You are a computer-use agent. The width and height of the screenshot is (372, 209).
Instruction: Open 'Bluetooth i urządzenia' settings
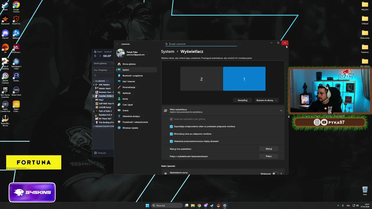coord(137,75)
